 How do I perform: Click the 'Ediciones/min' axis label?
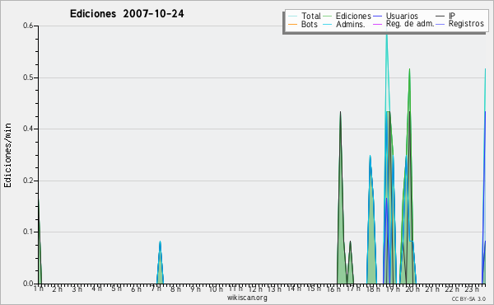[7, 155]
